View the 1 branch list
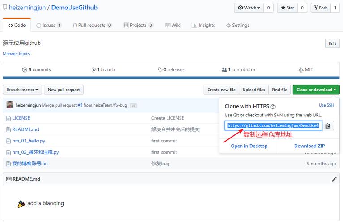 [103, 69]
